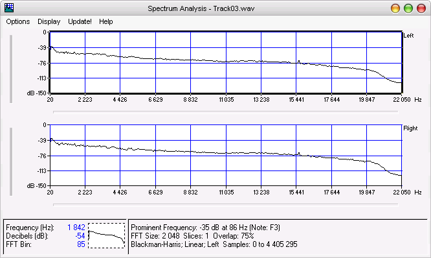431x258 pixels.
Task: Click the Decibels value -54
Action: (x=80, y=236)
